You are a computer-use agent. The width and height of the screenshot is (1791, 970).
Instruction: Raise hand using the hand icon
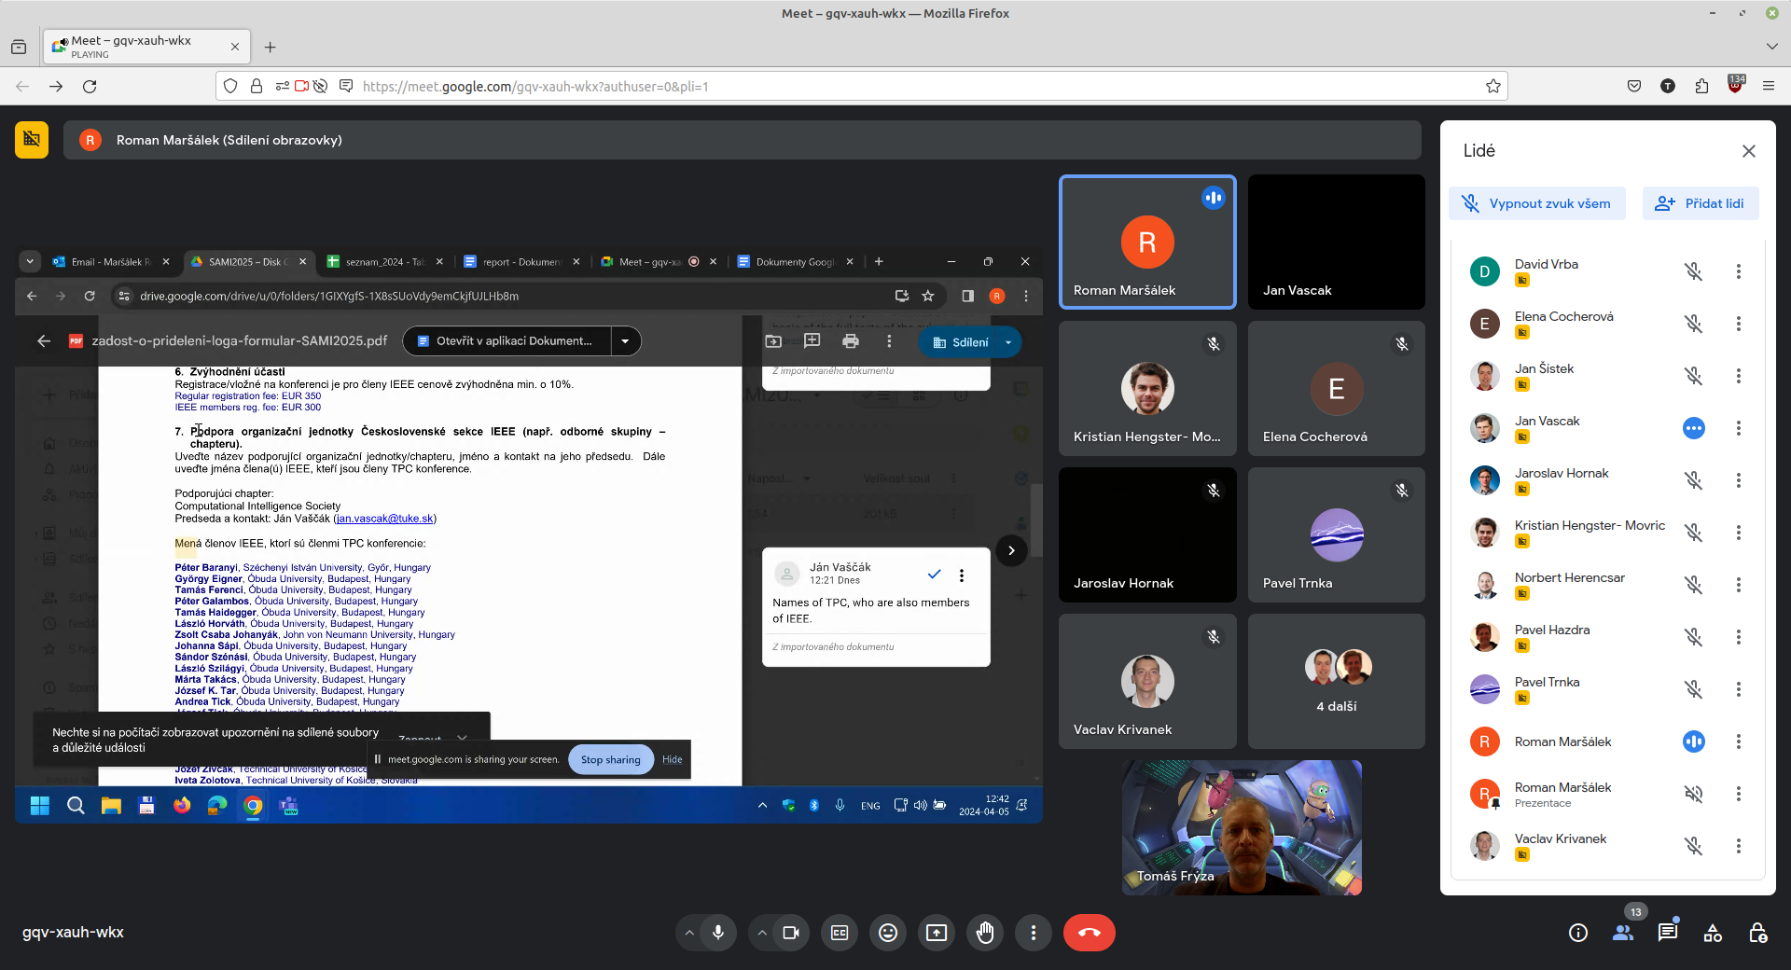(x=985, y=933)
